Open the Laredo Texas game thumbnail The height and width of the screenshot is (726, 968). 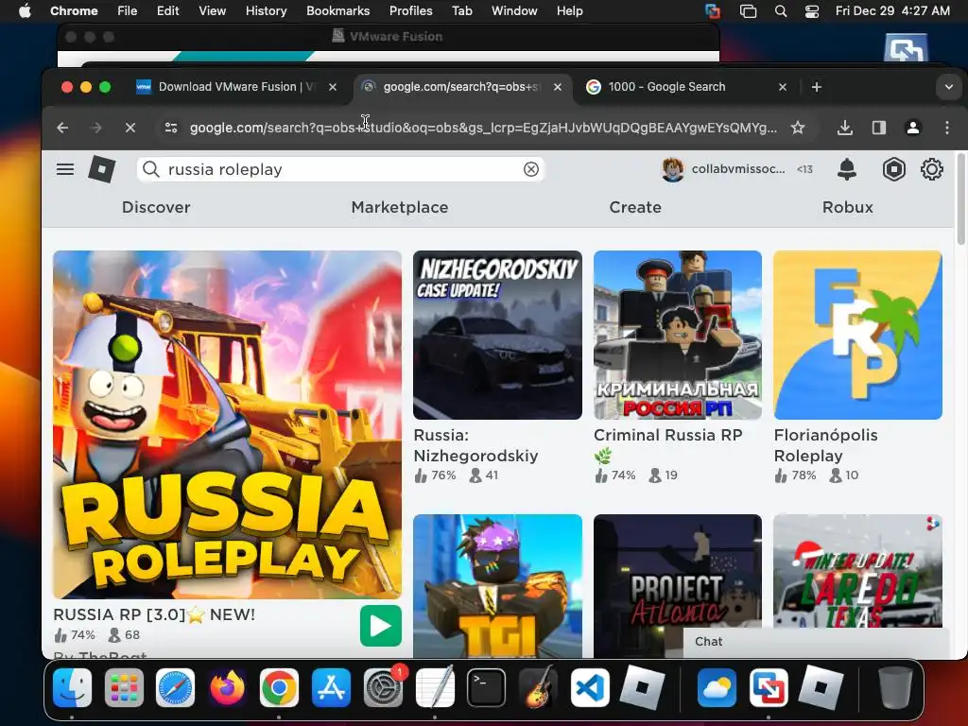click(x=857, y=571)
